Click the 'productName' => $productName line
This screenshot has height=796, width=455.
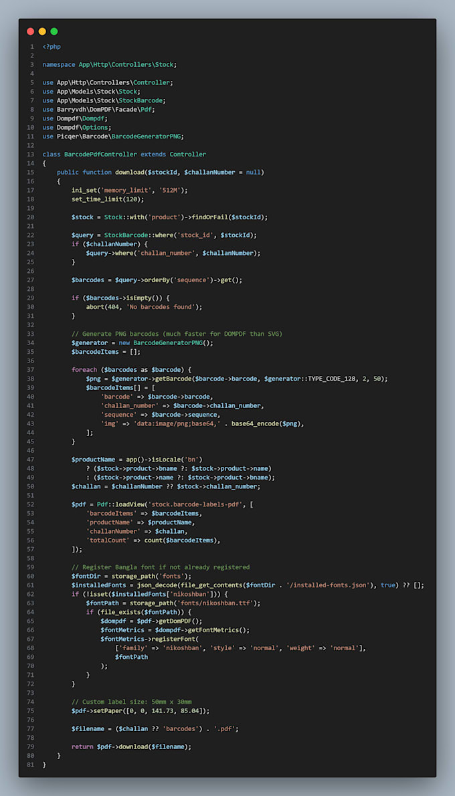(x=140, y=522)
